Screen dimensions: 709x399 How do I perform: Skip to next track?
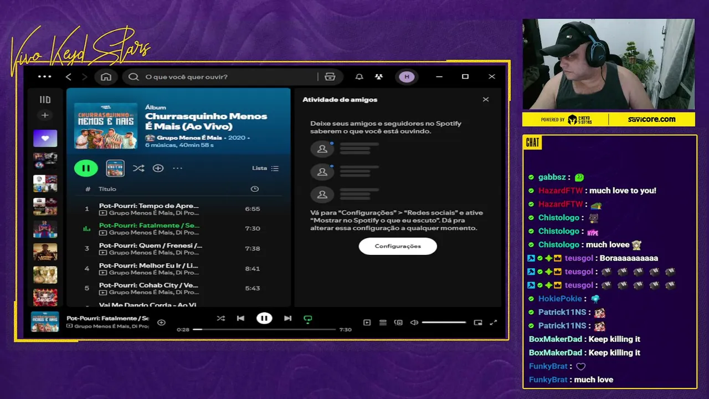(287, 319)
